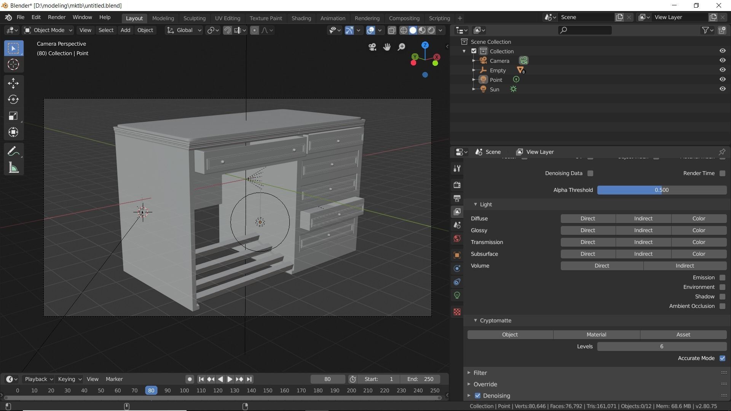Pick the Rotate tool

click(x=13, y=99)
